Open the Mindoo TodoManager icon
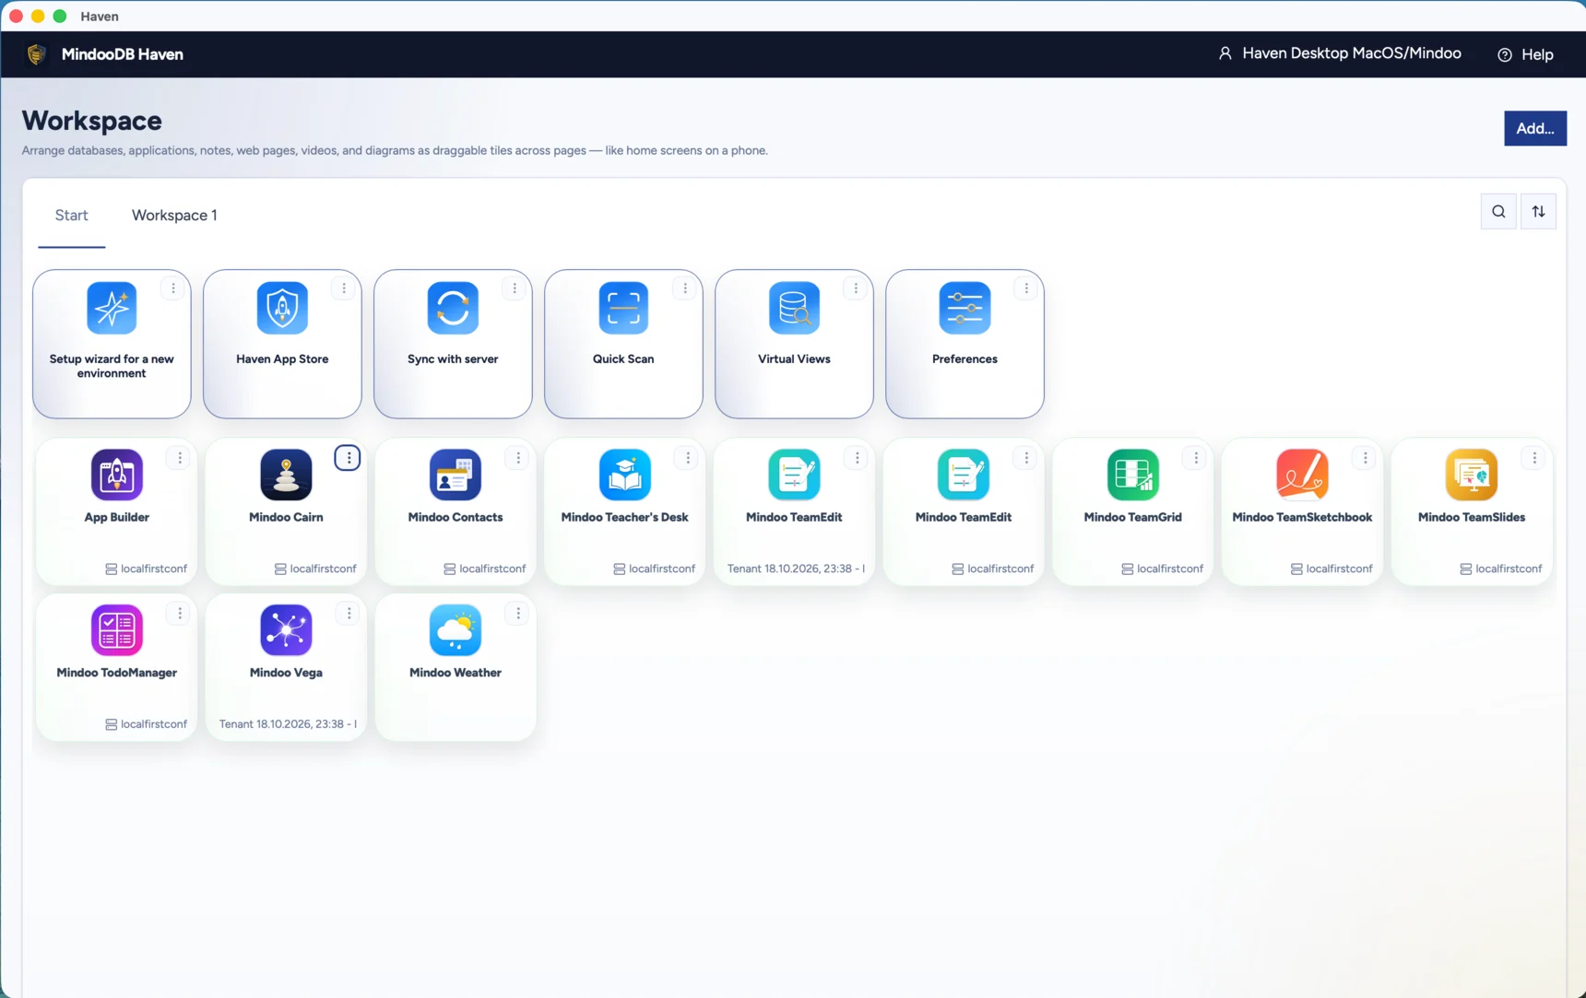This screenshot has width=1586, height=998. 116,630
